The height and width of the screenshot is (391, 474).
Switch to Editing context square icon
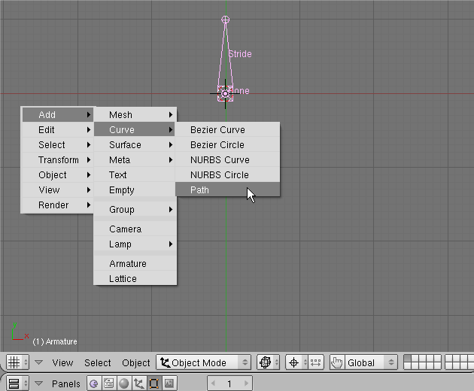(154, 383)
